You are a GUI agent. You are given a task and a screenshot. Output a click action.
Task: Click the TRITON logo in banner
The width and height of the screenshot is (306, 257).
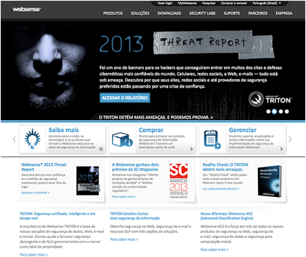pos(270,99)
